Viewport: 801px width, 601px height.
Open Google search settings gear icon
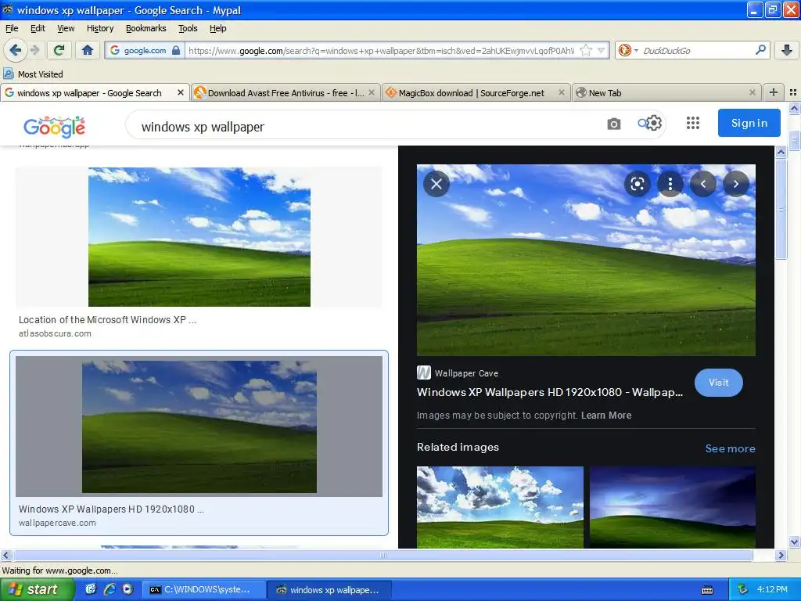click(653, 123)
